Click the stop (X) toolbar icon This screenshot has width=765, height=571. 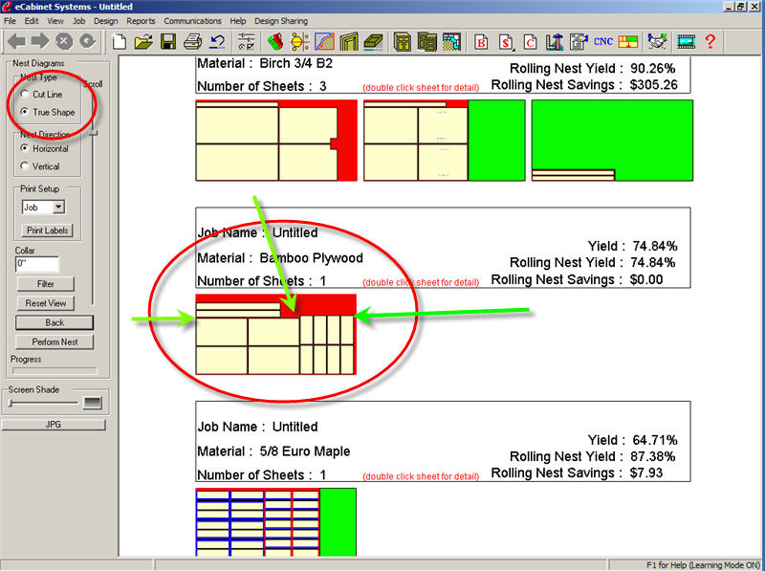click(64, 41)
